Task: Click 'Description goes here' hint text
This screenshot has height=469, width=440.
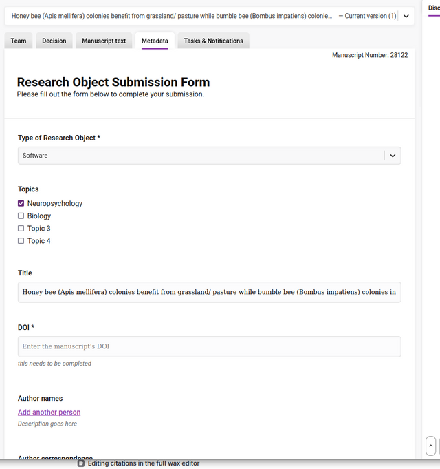Action: [47, 424]
